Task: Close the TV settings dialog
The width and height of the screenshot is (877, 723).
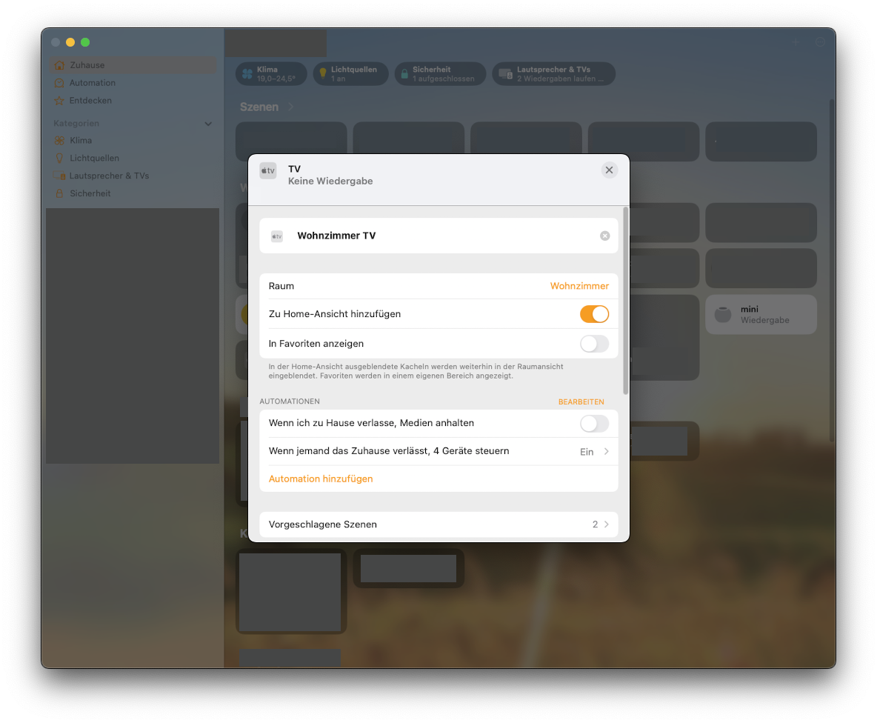Action: pyautogui.click(x=609, y=170)
